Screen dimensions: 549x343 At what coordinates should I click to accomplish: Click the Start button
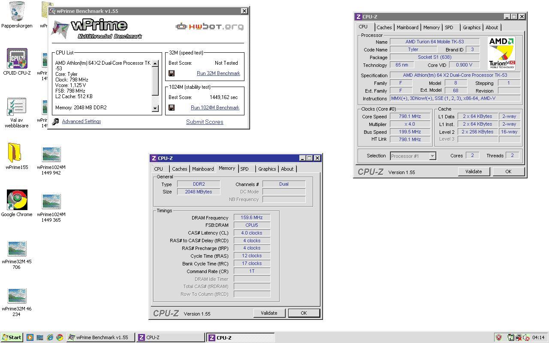(12, 337)
